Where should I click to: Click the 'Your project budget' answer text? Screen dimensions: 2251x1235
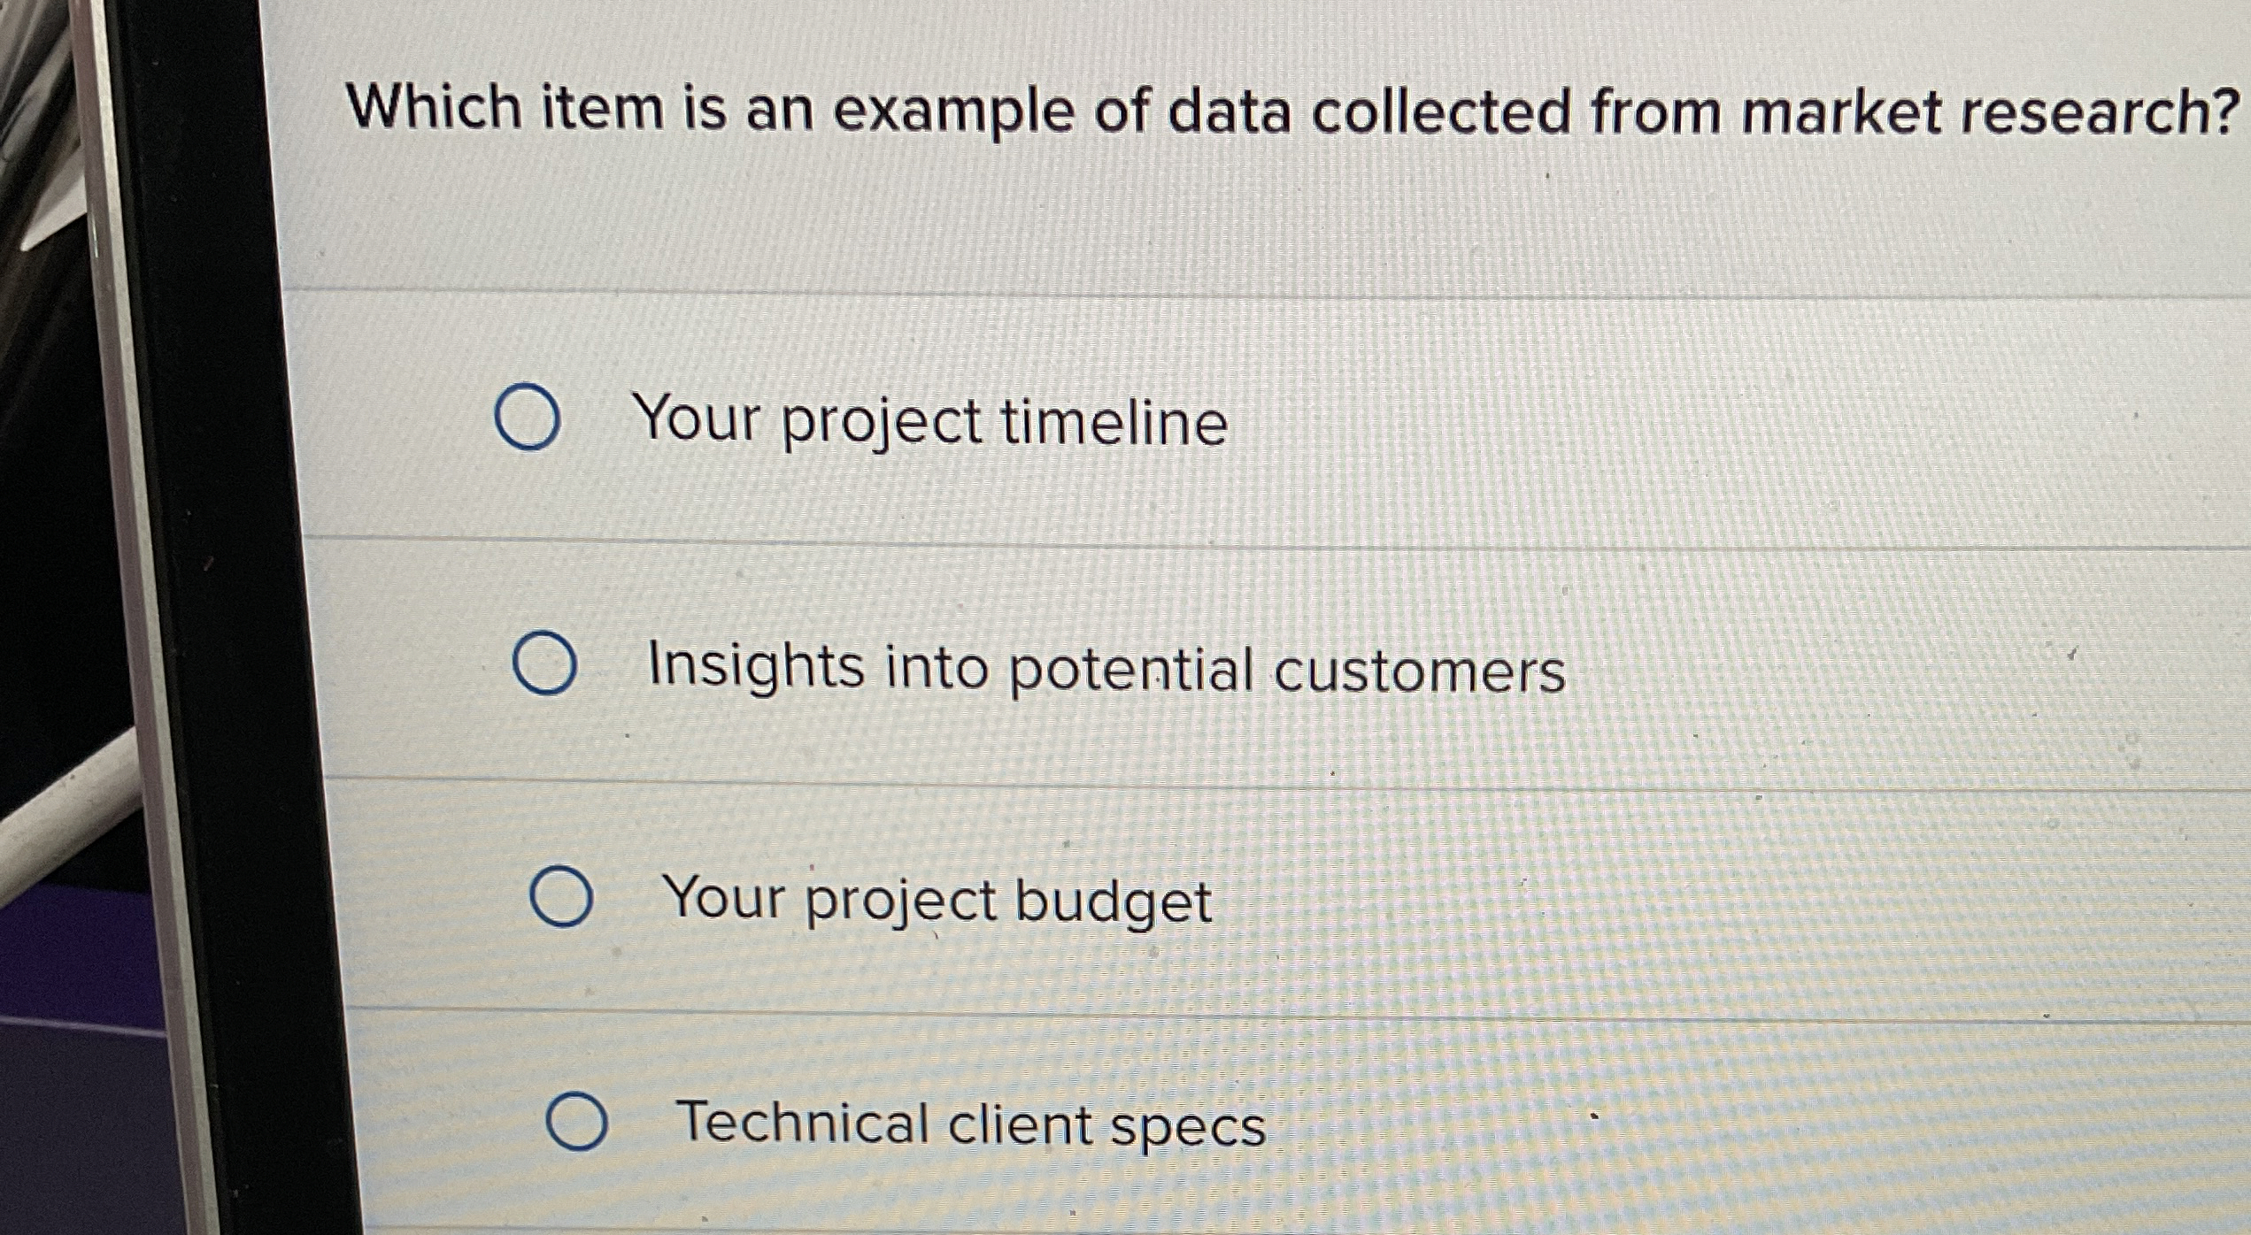[x=937, y=901]
